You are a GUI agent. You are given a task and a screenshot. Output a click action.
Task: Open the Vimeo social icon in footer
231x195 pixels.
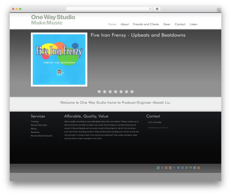coord(178,168)
